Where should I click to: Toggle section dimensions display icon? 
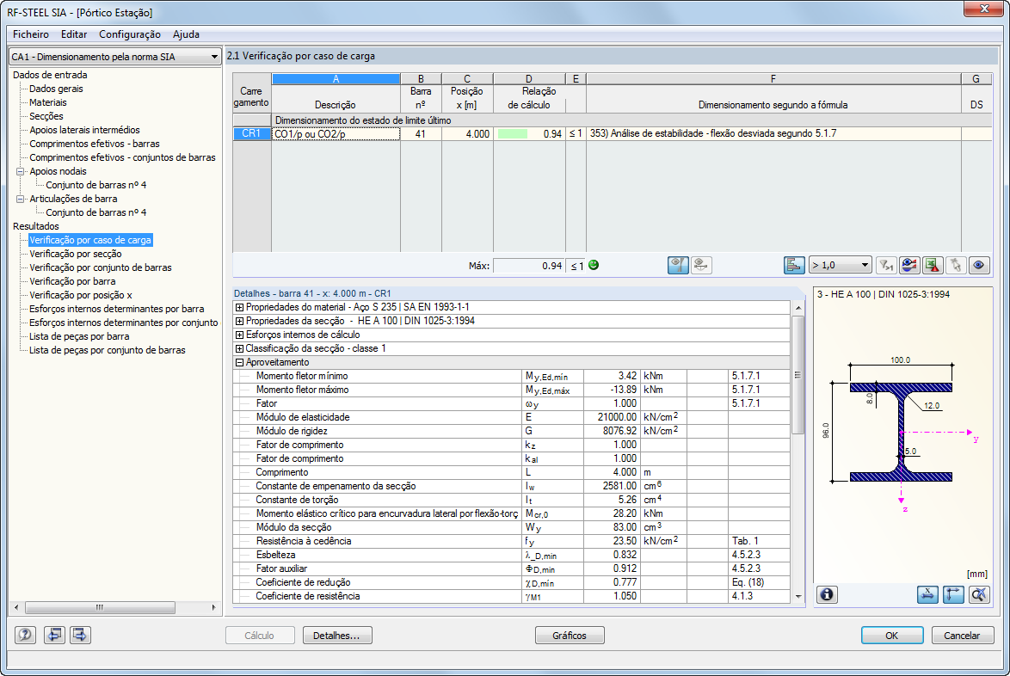click(x=927, y=594)
